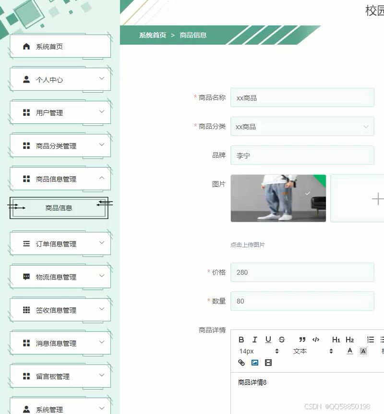Insert a hyperlink in the editor
The height and width of the screenshot is (414, 384).
click(241, 363)
